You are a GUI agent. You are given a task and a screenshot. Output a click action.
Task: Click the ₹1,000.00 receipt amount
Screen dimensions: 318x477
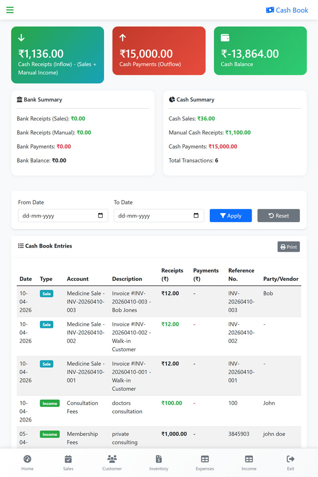pyautogui.click(x=174, y=434)
